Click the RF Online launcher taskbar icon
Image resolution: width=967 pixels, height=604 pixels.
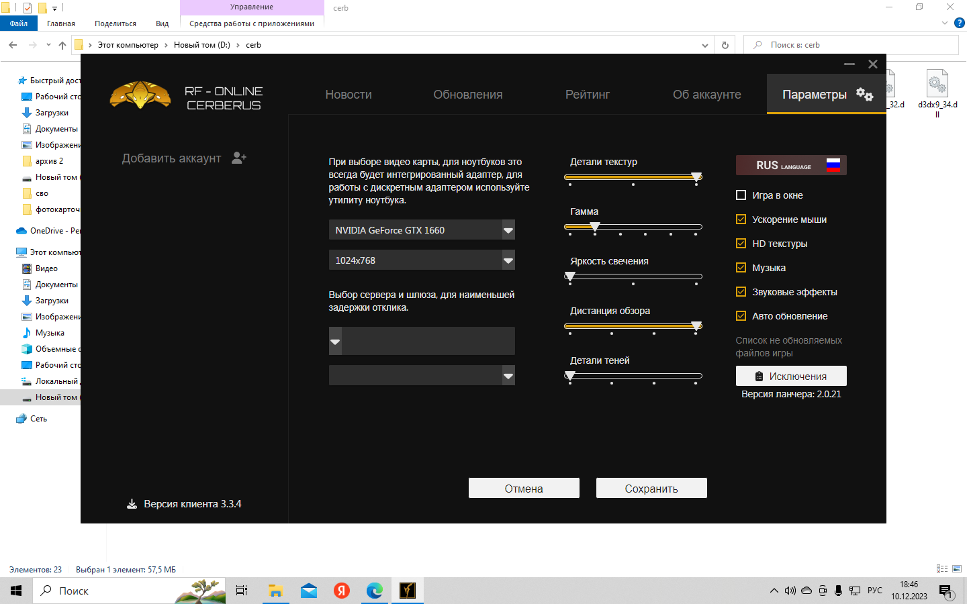click(408, 591)
